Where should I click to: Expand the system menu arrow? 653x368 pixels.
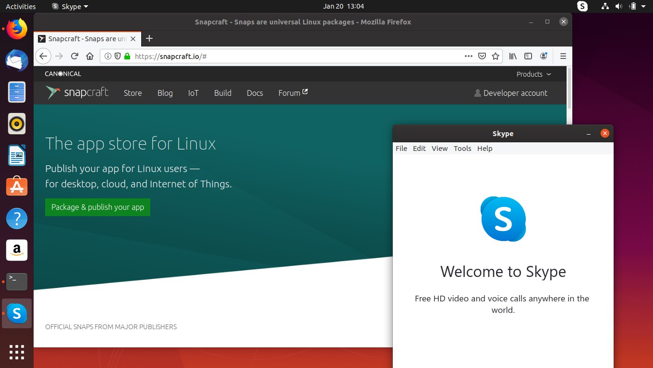click(x=644, y=7)
